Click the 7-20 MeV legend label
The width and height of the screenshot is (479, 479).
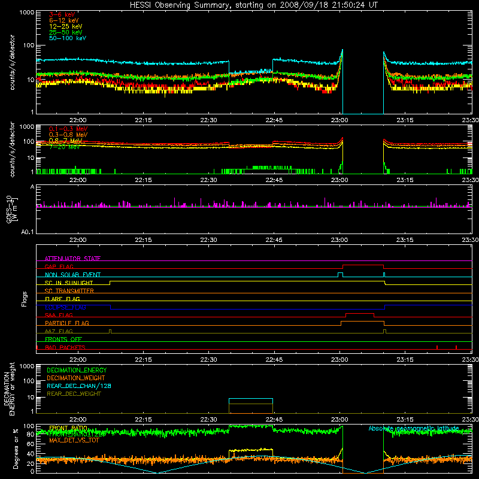click(x=64, y=147)
